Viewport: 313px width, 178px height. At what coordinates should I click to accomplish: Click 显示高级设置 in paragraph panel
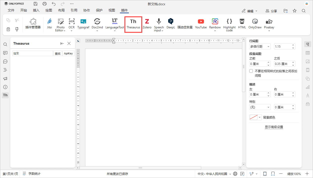tap(274, 127)
